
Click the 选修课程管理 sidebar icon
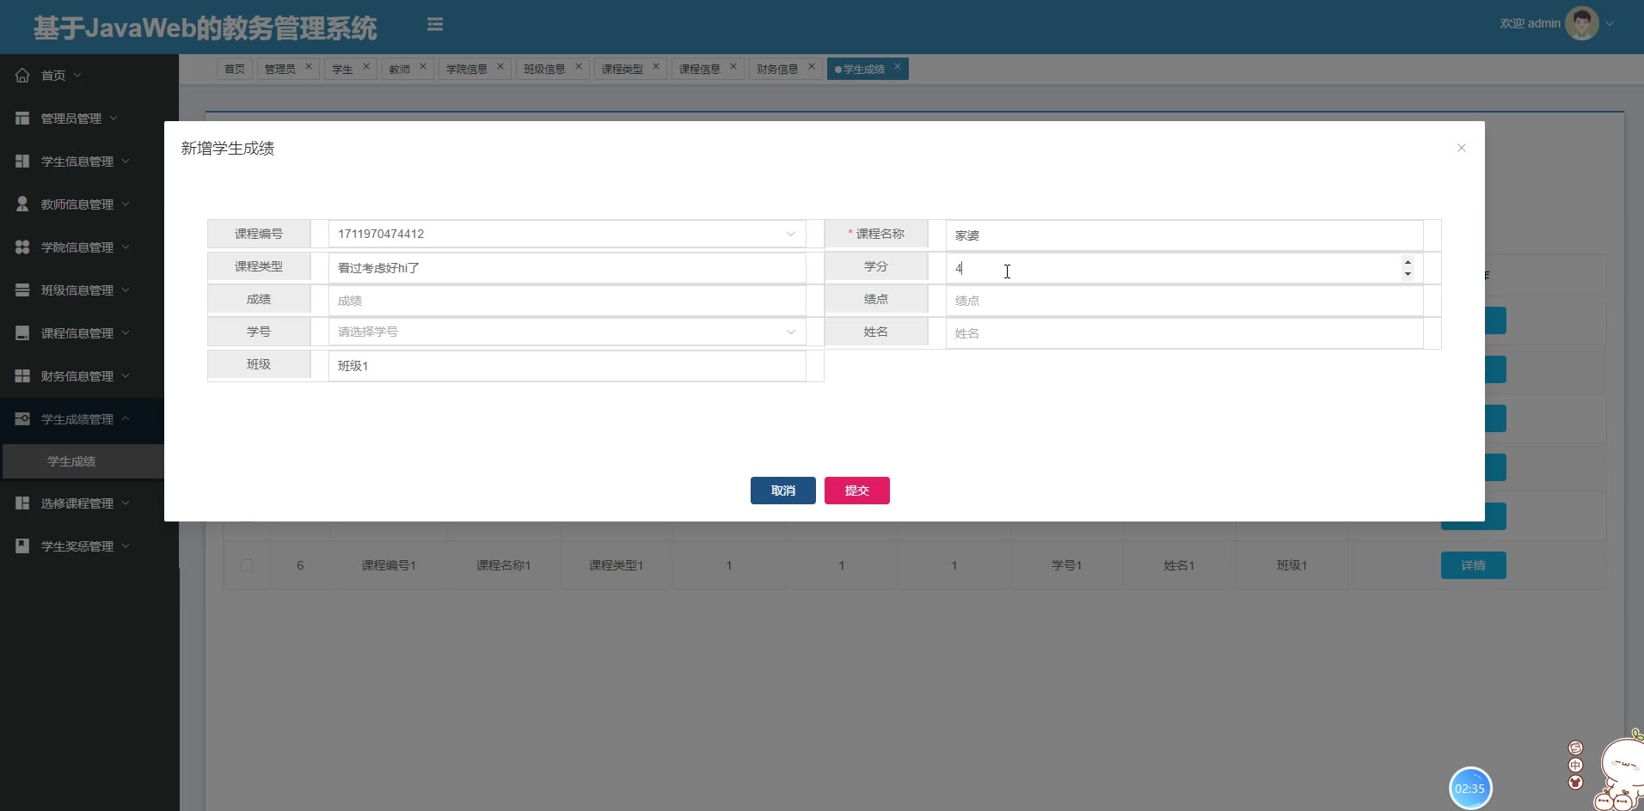coord(22,503)
